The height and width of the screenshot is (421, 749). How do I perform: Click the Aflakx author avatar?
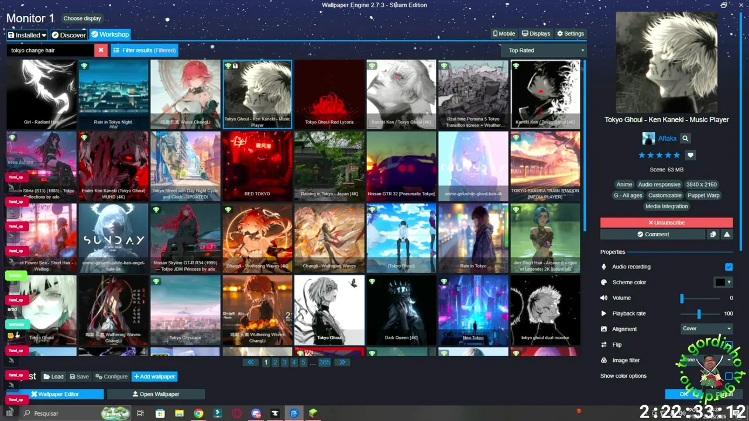click(648, 139)
